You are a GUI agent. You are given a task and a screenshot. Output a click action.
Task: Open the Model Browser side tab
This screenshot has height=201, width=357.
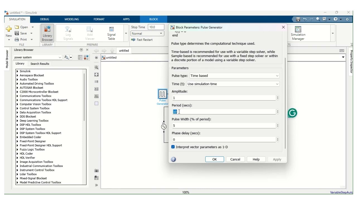point(7,59)
